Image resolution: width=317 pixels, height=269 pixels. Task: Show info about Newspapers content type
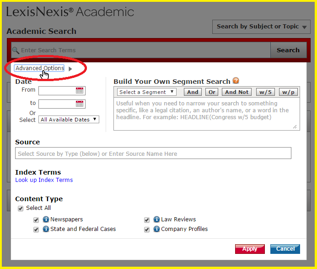click(46, 219)
